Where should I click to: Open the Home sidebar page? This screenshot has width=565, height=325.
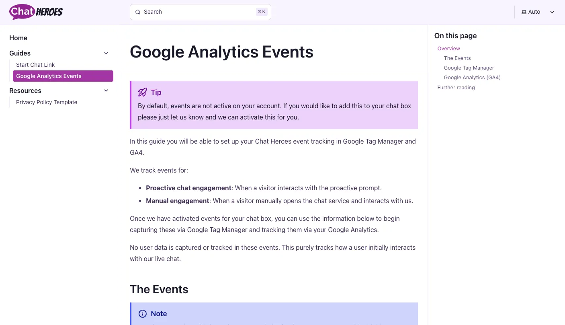pos(18,38)
